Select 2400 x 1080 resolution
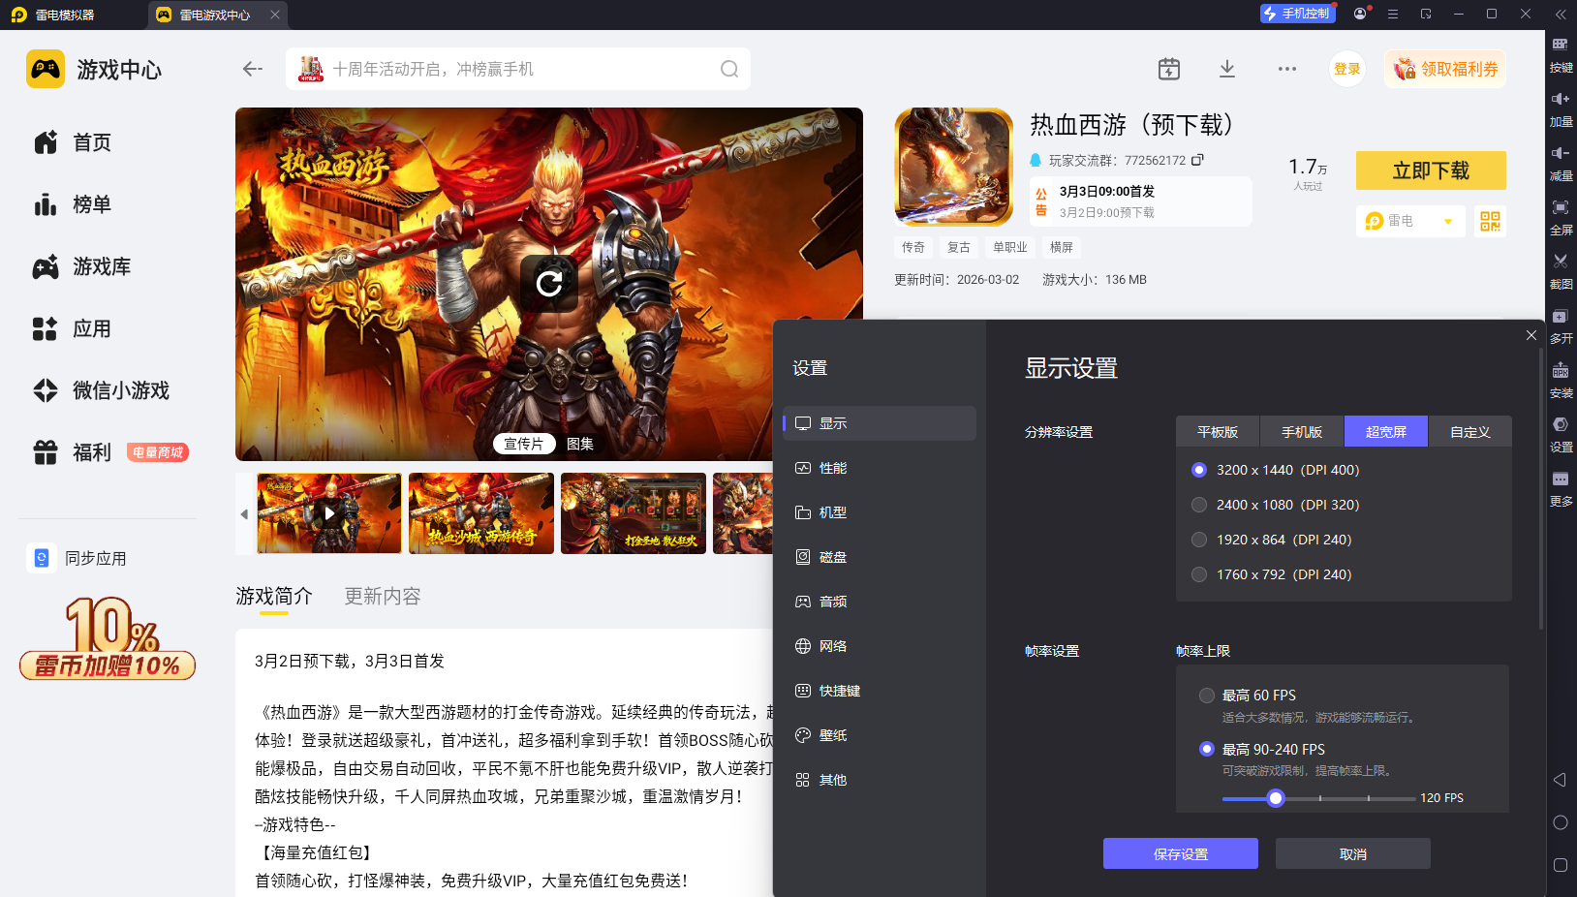This screenshot has height=897, width=1577. (x=1275, y=505)
